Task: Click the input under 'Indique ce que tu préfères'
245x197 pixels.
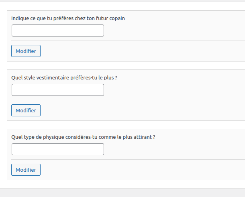Action: [58, 30]
